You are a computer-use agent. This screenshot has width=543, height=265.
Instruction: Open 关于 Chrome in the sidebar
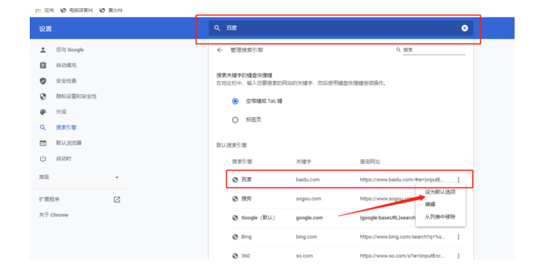(x=54, y=215)
